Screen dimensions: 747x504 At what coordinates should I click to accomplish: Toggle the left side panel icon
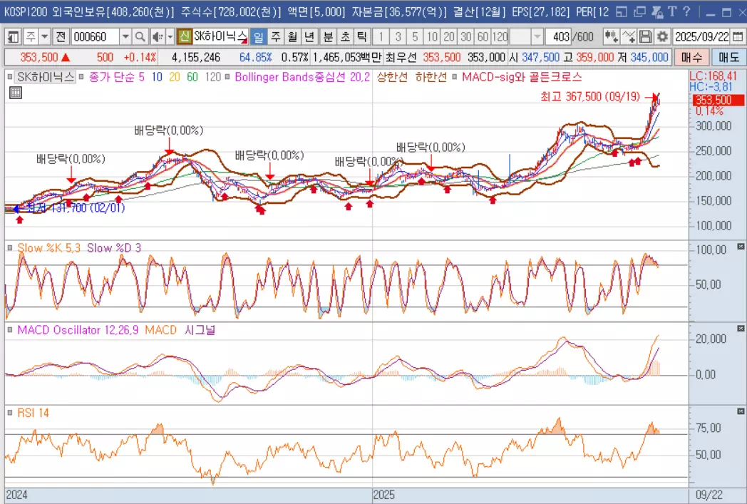(x=13, y=36)
